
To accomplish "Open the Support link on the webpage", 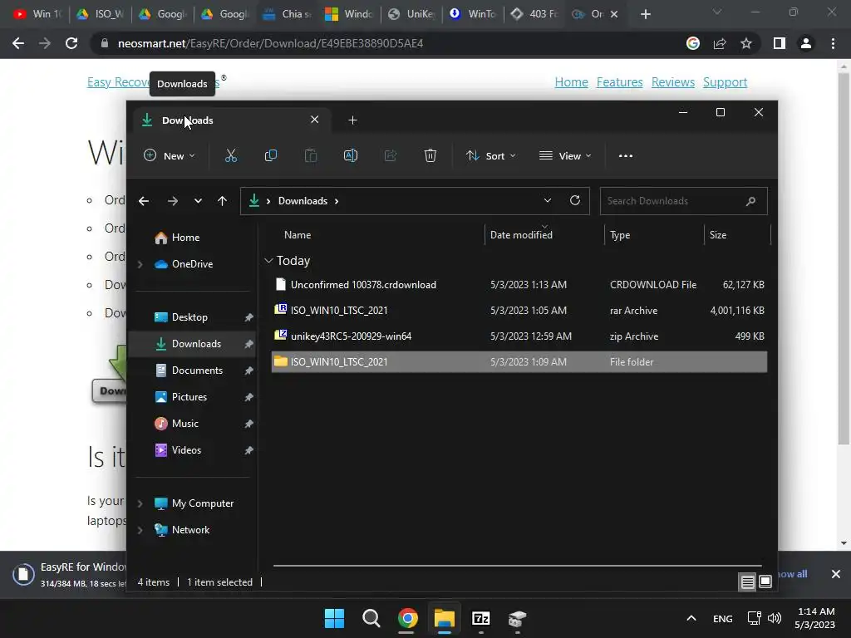I will 725,82.
